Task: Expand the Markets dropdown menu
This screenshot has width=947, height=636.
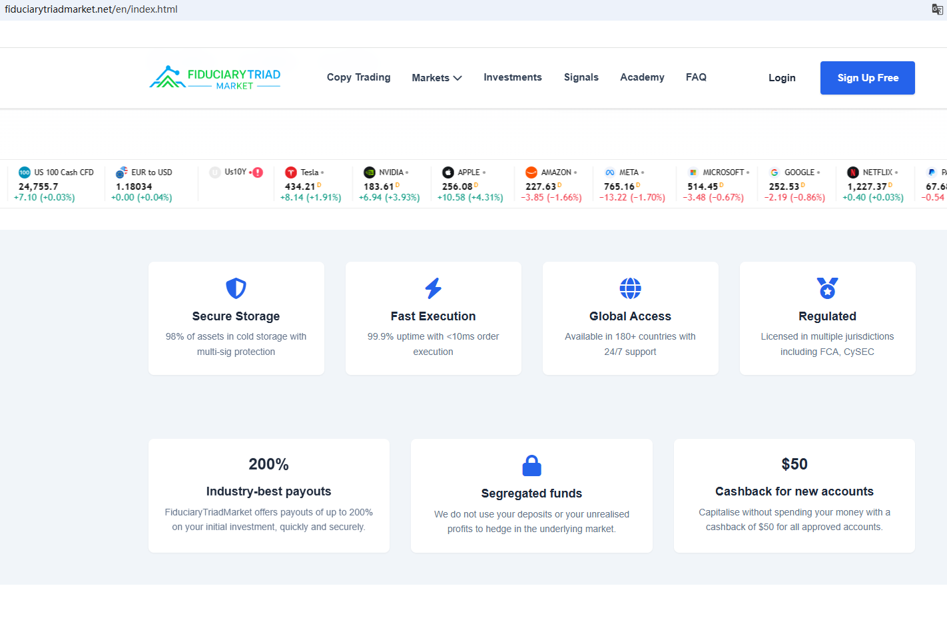Action: [437, 78]
